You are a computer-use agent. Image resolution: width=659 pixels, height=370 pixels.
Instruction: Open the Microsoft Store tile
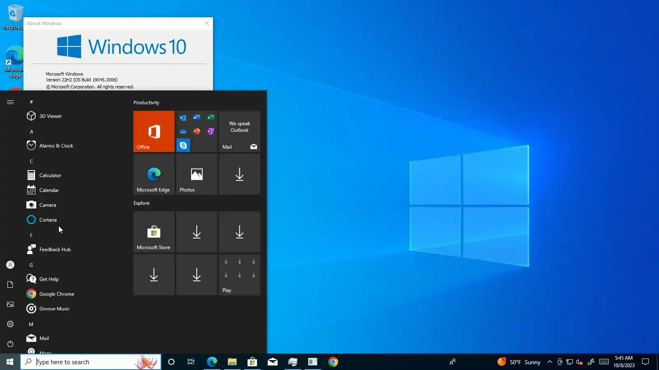(x=154, y=232)
